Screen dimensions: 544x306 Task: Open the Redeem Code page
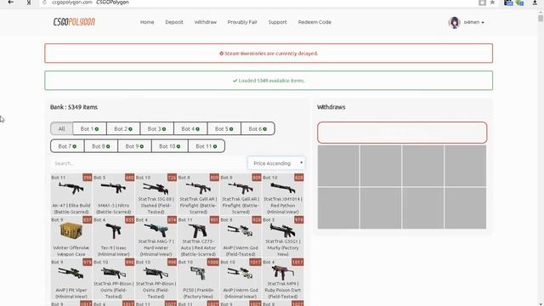click(x=314, y=22)
